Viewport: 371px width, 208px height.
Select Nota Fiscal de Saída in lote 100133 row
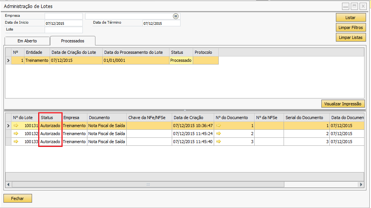tap(107, 142)
